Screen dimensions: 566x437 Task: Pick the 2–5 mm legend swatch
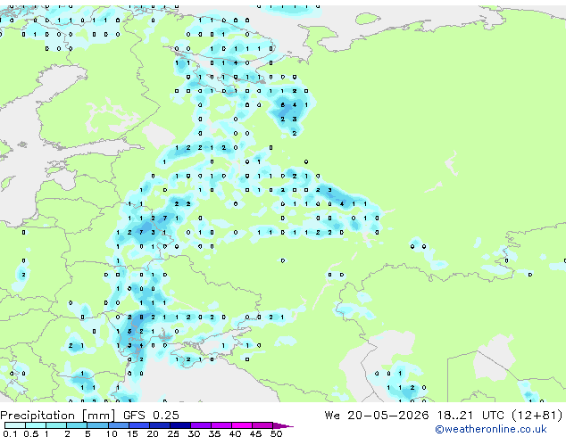[x=77, y=425]
